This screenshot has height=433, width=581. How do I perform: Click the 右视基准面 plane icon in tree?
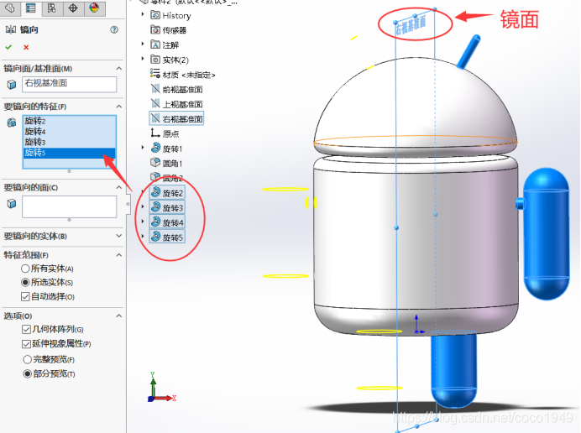(155, 118)
